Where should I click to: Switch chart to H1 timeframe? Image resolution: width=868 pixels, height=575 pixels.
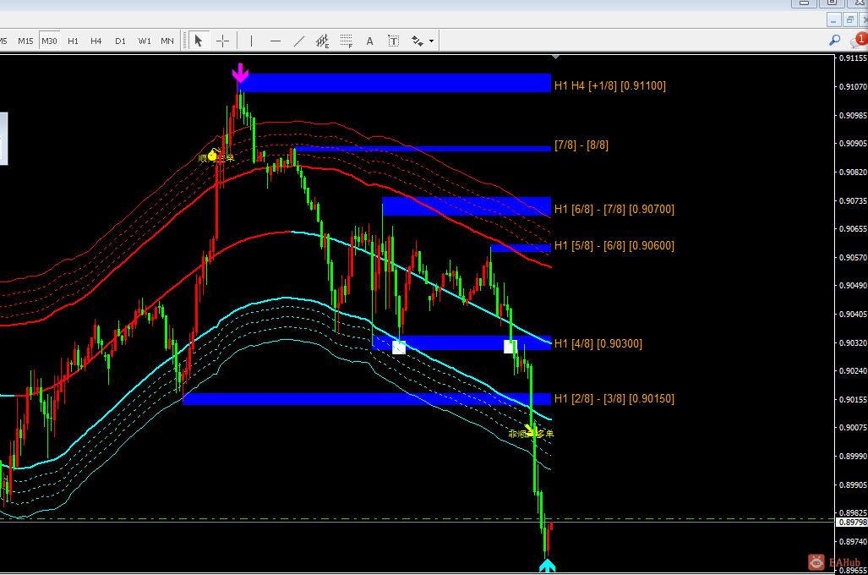(x=73, y=41)
